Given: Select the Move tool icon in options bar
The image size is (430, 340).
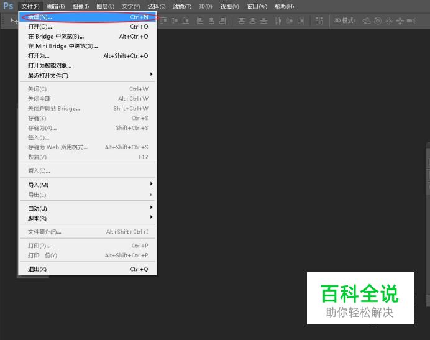Looking at the screenshot, I should tap(13, 21).
